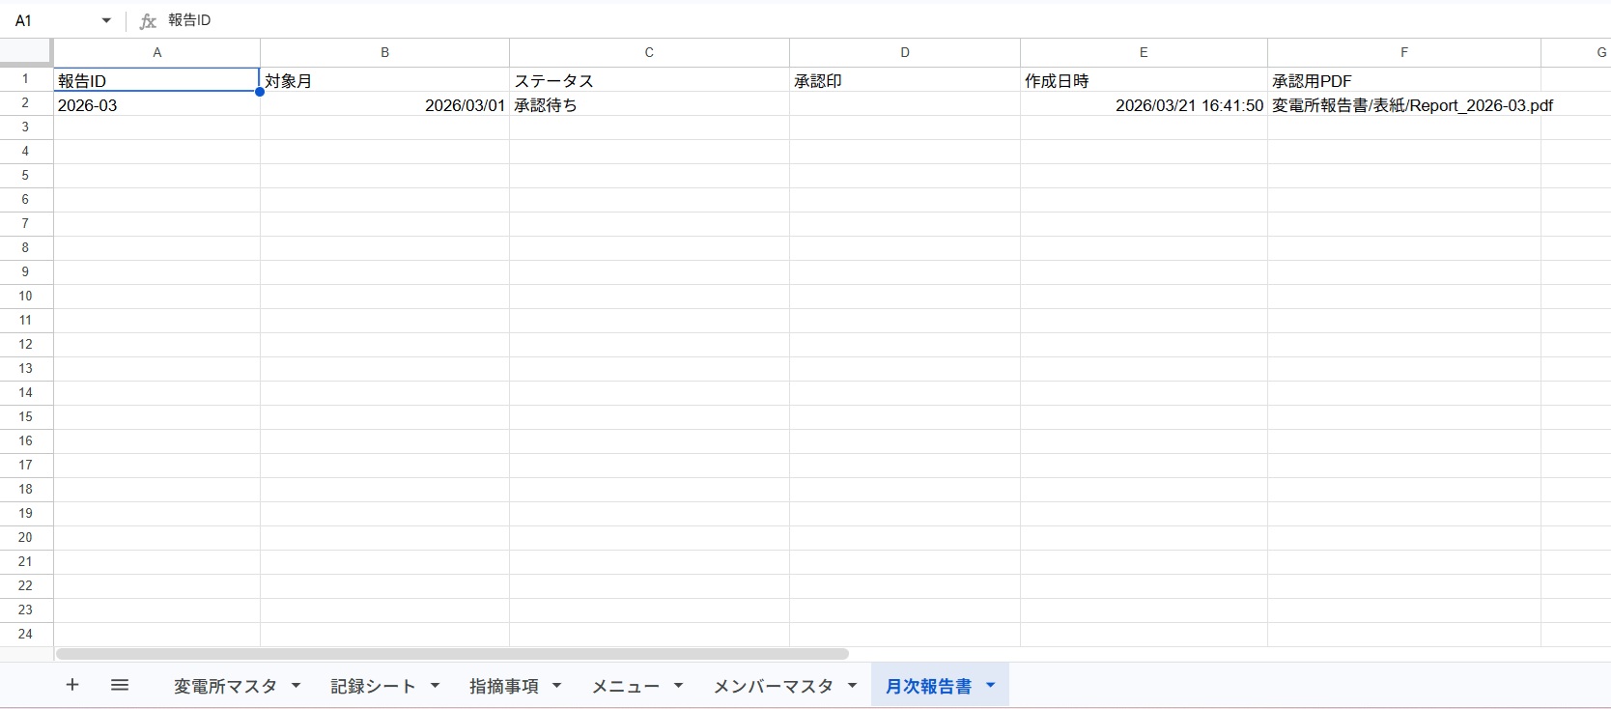Screen dimensions: 1611x709
Task: Open メンバーマスタ tab dropdown arrow
Action: coord(853,686)
